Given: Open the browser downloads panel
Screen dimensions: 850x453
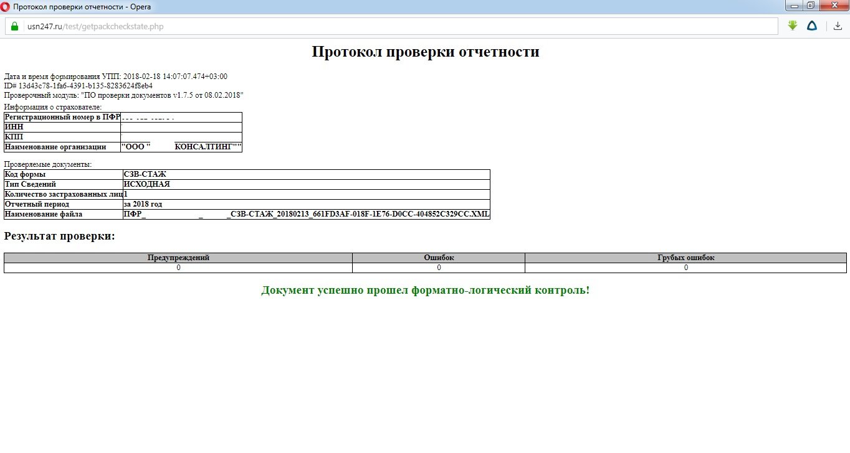Looking at the screenshot, I should click(x=838, y=26).
